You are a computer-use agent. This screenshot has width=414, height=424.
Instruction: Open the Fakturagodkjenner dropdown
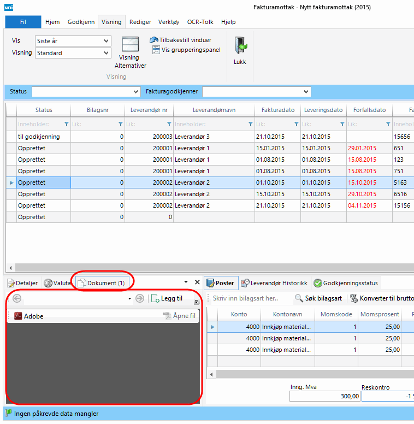pyautogui.click(x=307, y=91)
